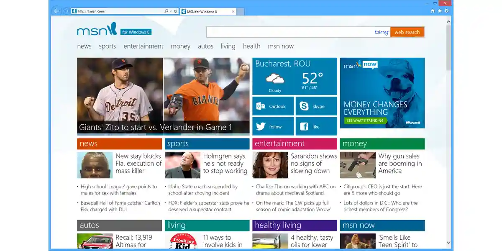The height and width of the screenshot is (251, 502).
Task: Select the msn now navigation item
Action: point(281,46)
